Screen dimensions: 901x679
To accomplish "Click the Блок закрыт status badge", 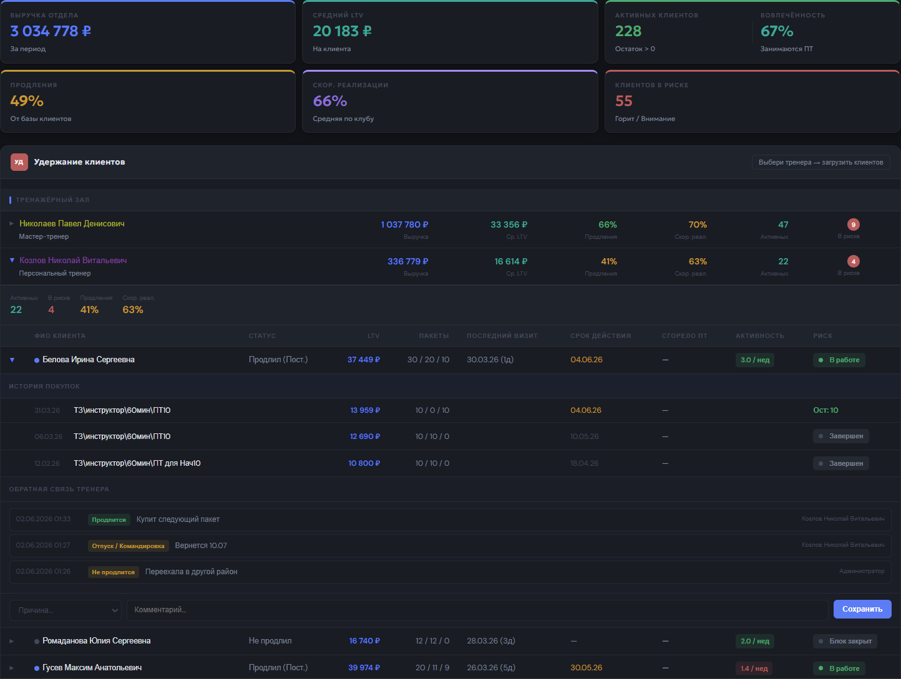I will [845, 641].
